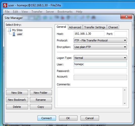Click the Password input field
This screenshot has height=126, width=135.
(x=100, y=71)
